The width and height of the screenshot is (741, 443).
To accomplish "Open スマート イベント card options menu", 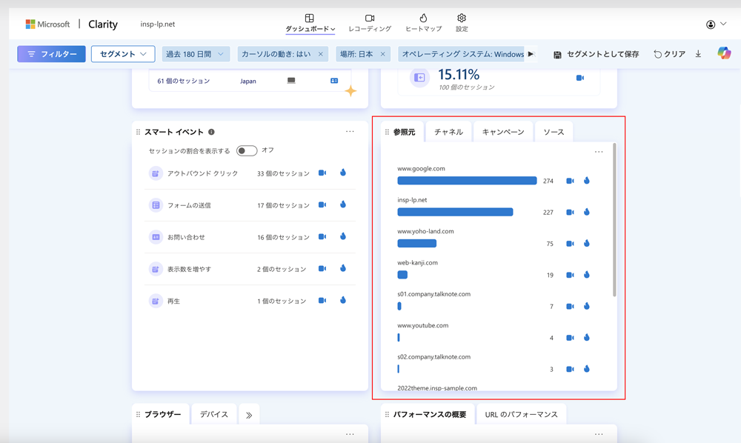I will (350, 131).
